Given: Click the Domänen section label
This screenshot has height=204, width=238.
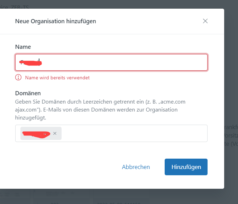Looking at the screenshot, I should point(28,93).
